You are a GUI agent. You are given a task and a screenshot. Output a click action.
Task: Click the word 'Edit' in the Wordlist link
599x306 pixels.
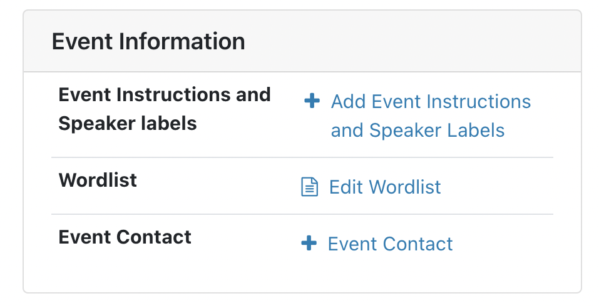[347, 187]
